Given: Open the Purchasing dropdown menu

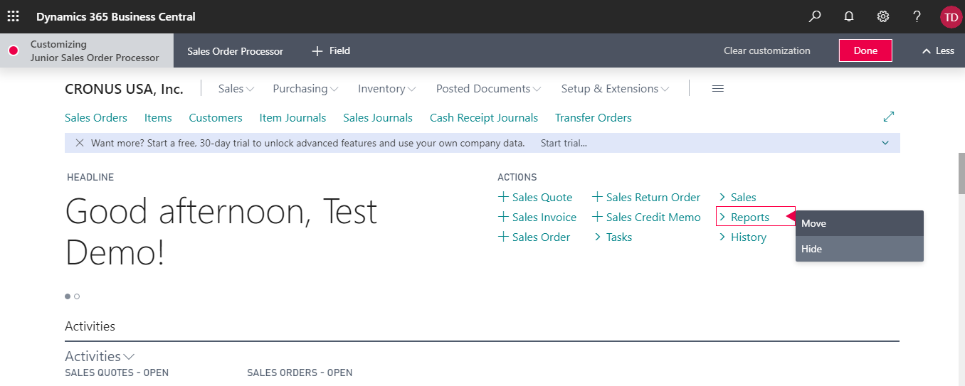Looking at the screenshot, I should click(x=305, y=89).
